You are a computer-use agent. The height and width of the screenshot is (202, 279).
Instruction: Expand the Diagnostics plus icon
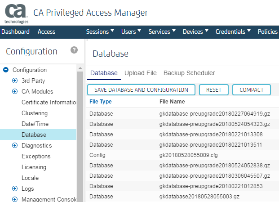click(15, 145)
